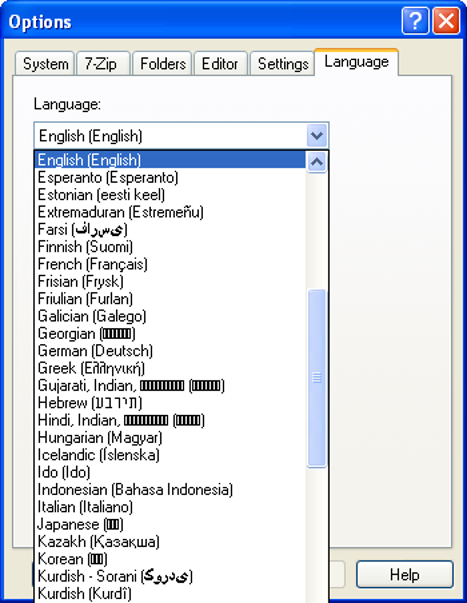The image size is (467, 603).
Task: Select Hungarian (Magyar)
Action: (x=170, y=438)
